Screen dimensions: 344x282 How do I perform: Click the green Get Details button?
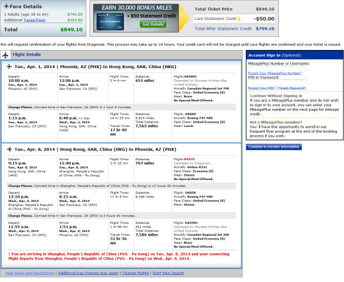coord(153,24)
